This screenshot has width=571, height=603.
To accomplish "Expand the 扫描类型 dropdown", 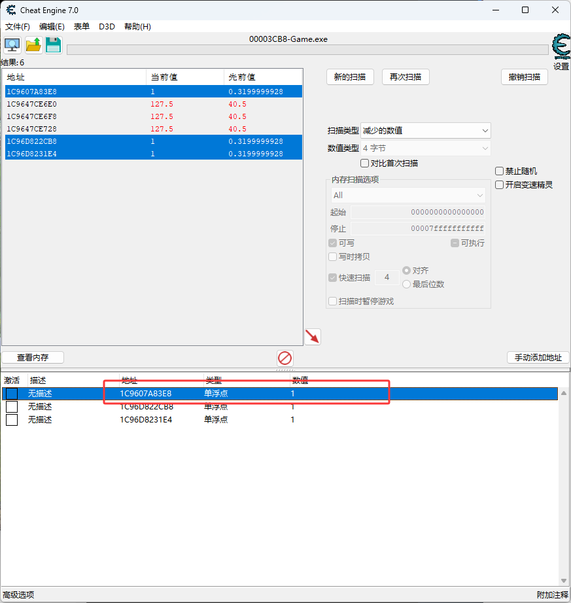I will click(426, 131).
